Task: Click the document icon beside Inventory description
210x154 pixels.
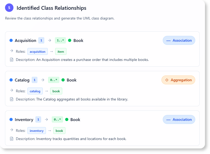Action: coord(12,139)
